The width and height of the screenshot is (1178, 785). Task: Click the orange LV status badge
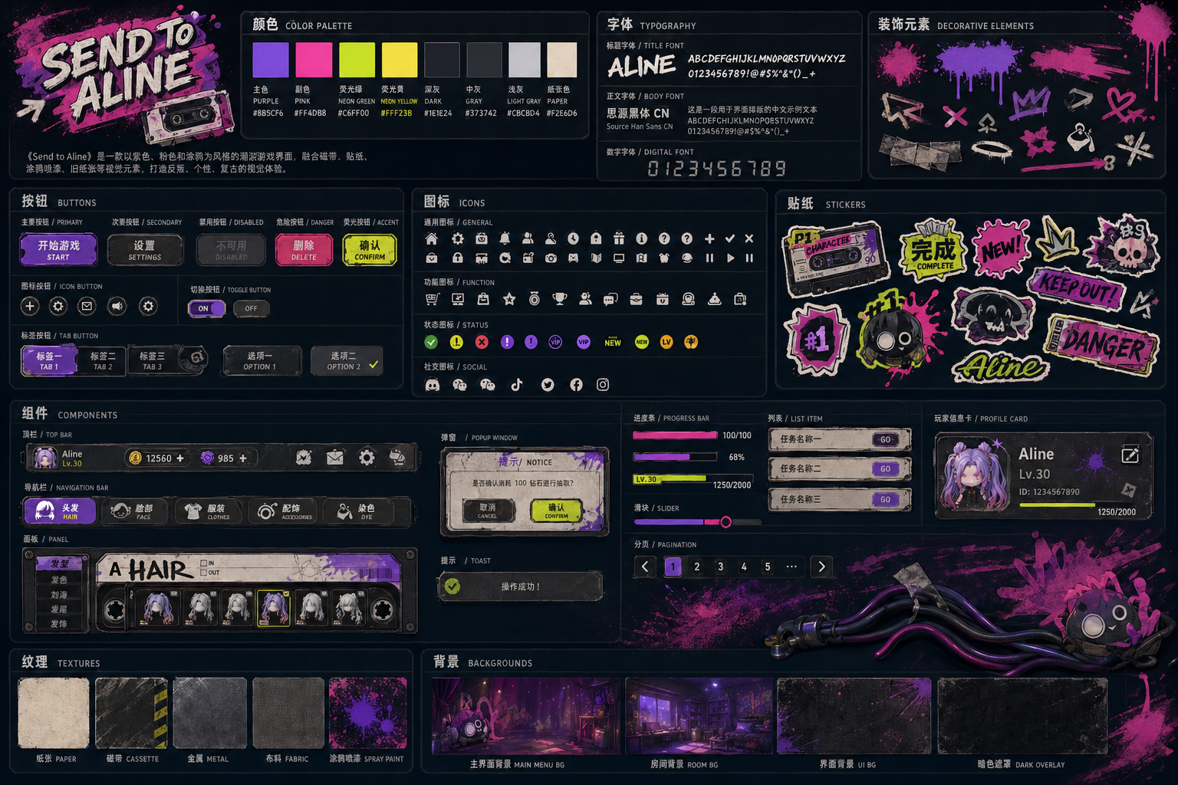click(x=666, y=342)
